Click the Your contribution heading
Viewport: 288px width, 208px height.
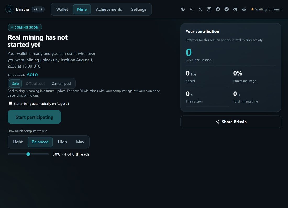click(x=202, y=32)
